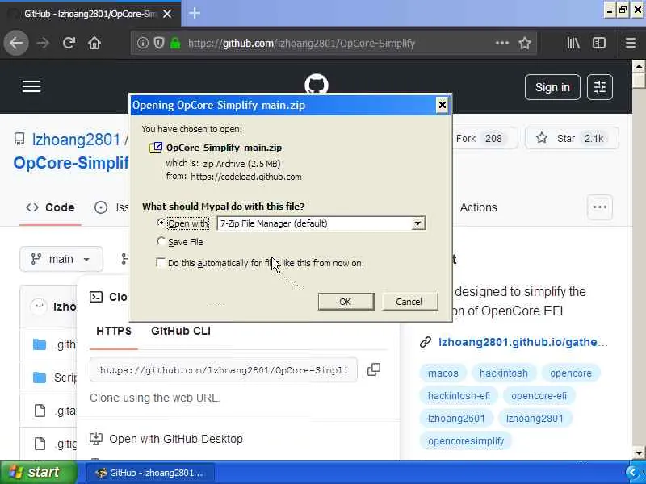Expand the 7-Zip File Manager application dropdown

click(x=417, y=223)
